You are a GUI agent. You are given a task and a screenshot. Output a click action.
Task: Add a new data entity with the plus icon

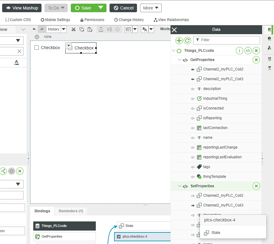[179, 41]
